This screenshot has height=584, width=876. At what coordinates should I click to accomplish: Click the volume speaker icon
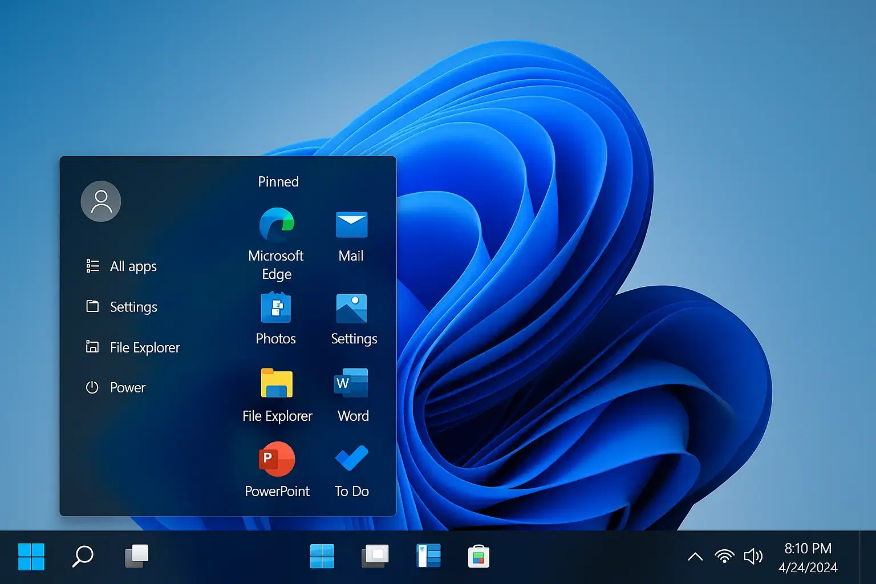click(754, 556)
